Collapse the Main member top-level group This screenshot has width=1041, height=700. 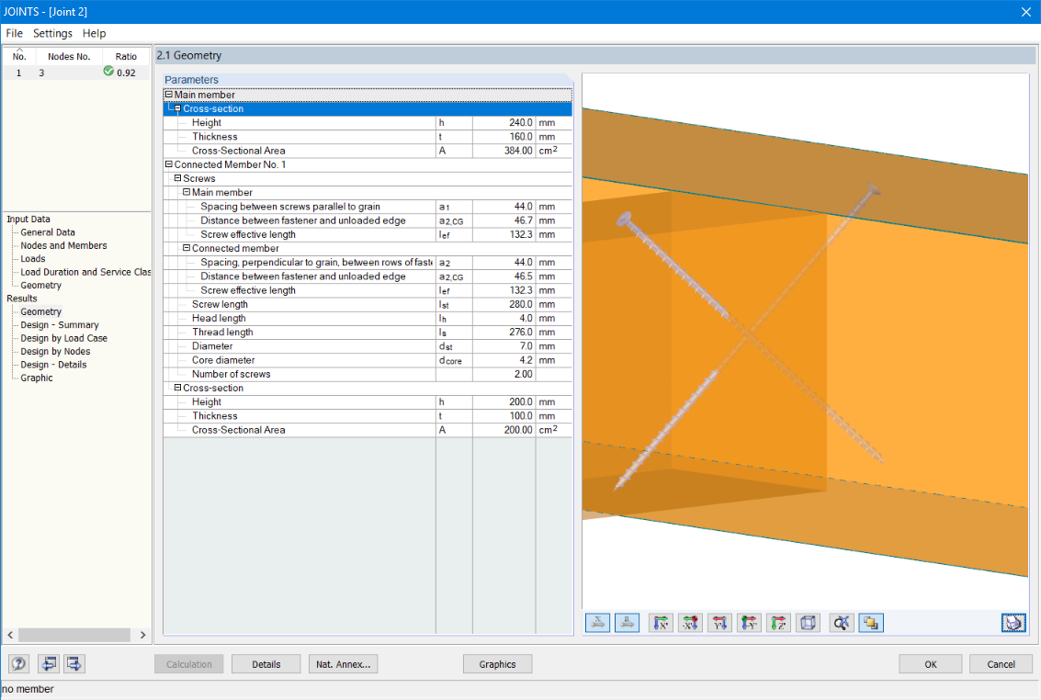[169, 95]
